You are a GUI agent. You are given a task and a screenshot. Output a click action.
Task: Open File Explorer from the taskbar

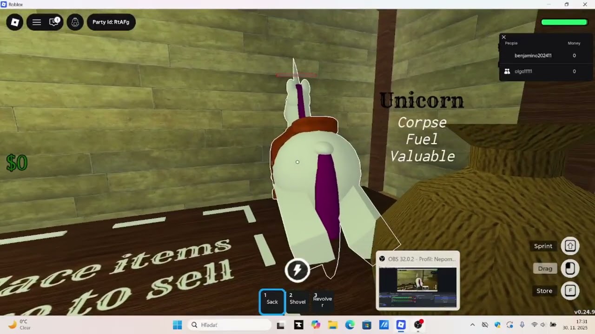(x=333, y=325)
